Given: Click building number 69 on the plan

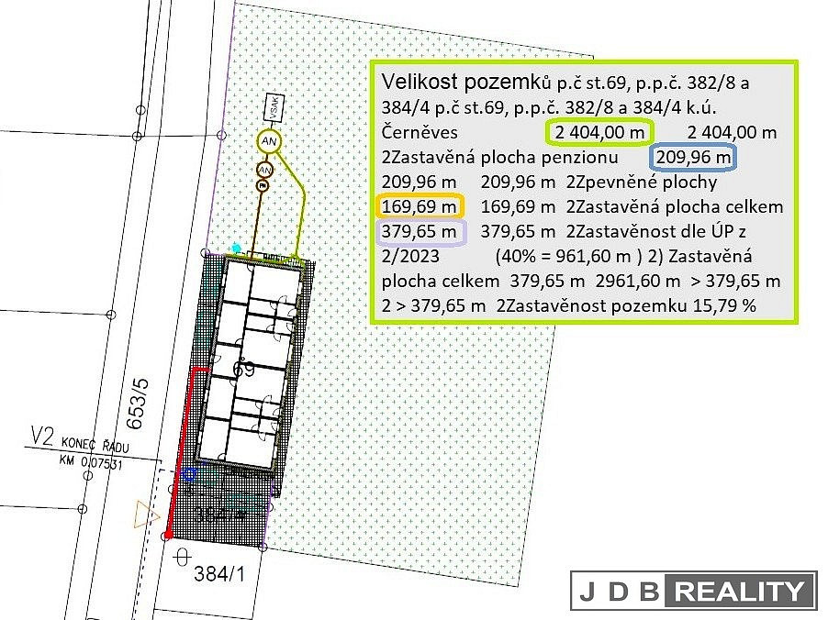Looking at the screenshot, I should [244, 371].
